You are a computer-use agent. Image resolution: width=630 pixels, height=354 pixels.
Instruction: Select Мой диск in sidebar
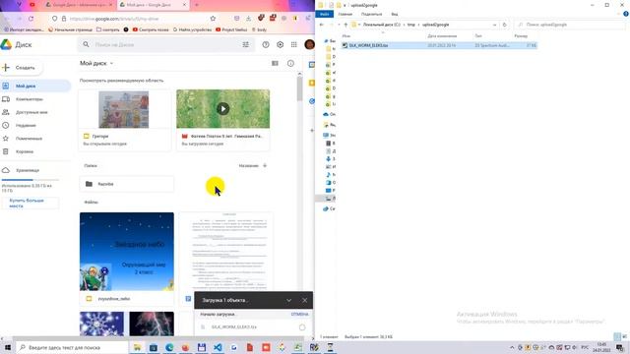(x=35, y=86)
